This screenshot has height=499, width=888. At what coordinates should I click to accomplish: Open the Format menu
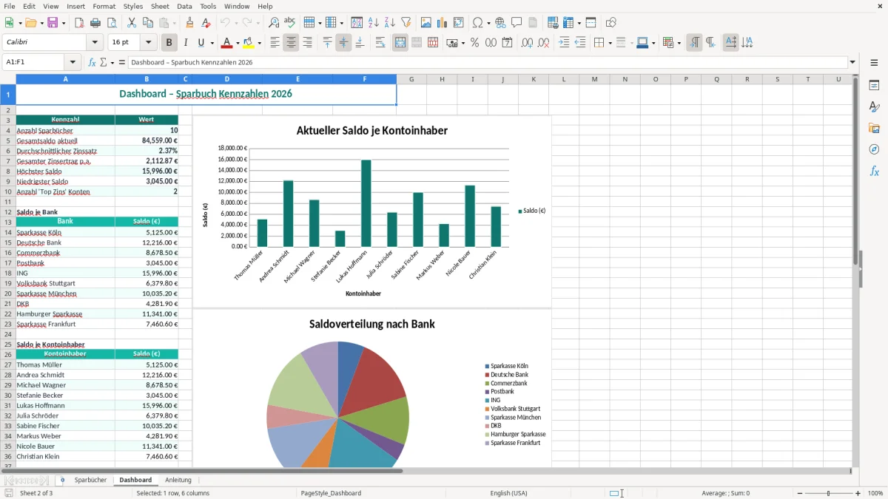[104, 6]
